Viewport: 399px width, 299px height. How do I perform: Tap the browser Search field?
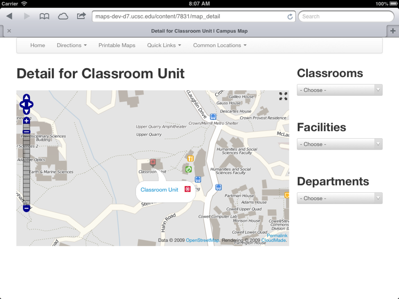[x=346, y=16]
